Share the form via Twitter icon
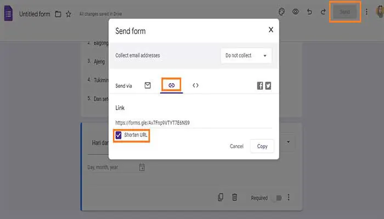 [268, 85]
